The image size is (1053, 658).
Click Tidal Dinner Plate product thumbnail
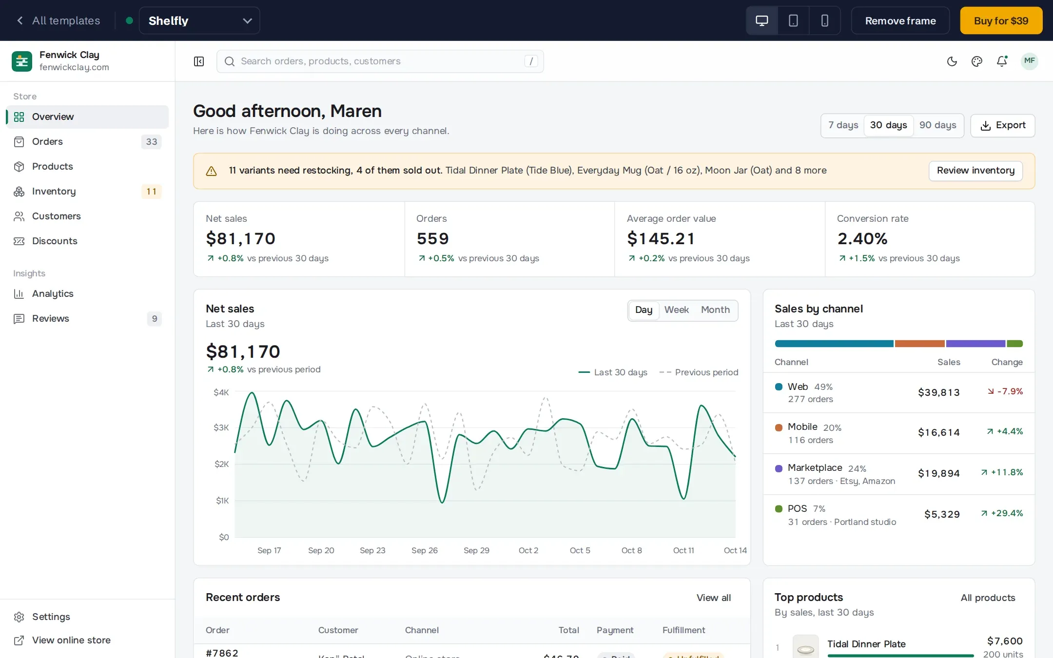[x=805, y=647]
